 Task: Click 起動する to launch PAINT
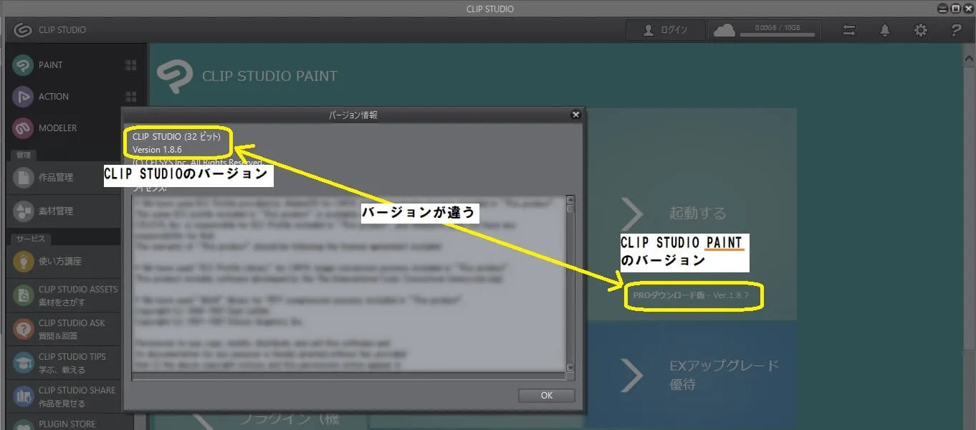tap(691, 214)
